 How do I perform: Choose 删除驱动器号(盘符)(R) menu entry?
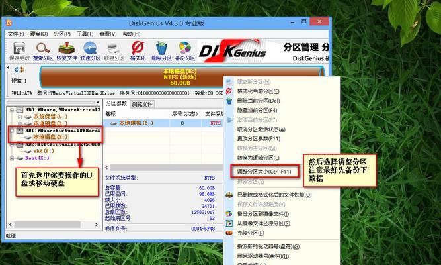(263, 256)
